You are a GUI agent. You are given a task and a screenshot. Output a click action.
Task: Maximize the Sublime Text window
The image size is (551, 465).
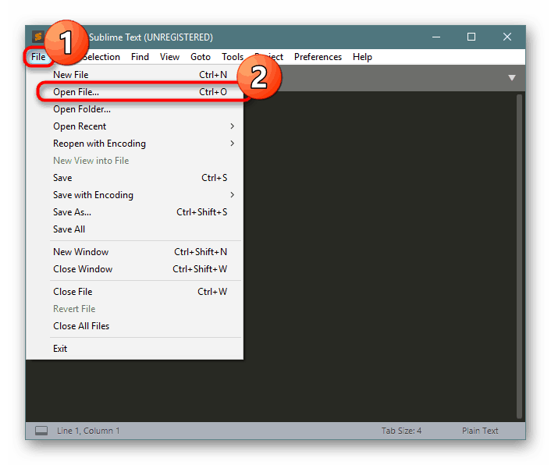tap(471, 37)
